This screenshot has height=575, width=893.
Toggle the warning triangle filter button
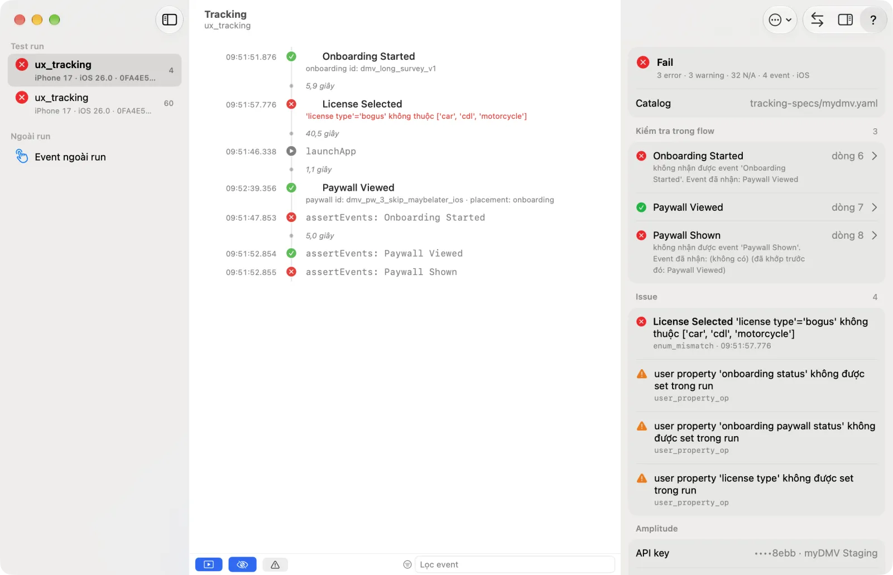[275, 564]
